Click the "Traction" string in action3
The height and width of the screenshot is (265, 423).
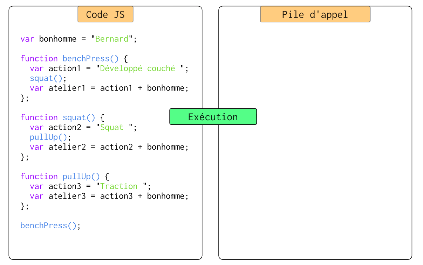point(119,186)
